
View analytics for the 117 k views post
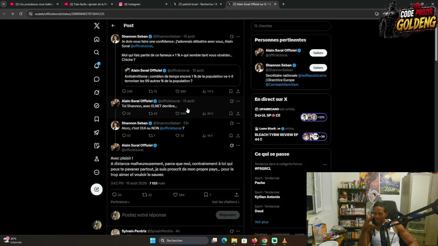[208, 91]
